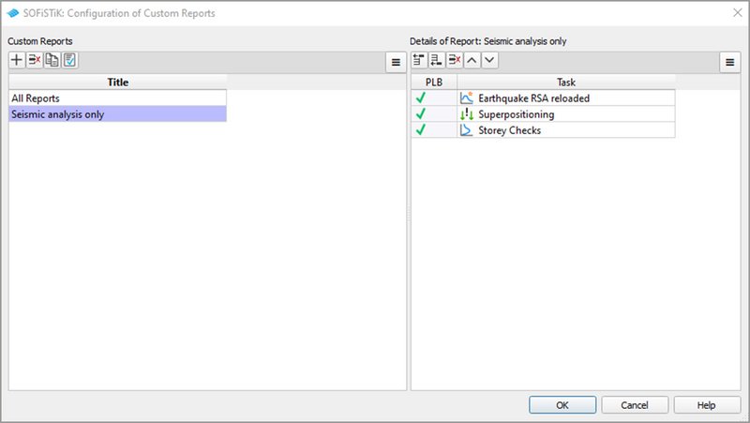This screenshot has height=423, width=750.
Task: Duplicate the selected custom report
Action: [52, 60]
